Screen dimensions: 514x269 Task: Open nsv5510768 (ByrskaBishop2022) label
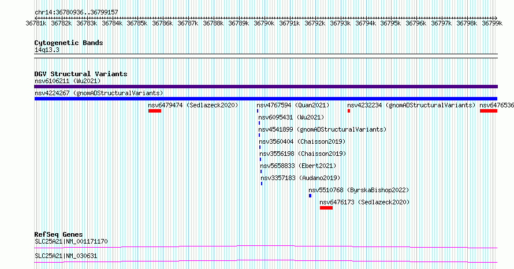click(x=359, y=190)
